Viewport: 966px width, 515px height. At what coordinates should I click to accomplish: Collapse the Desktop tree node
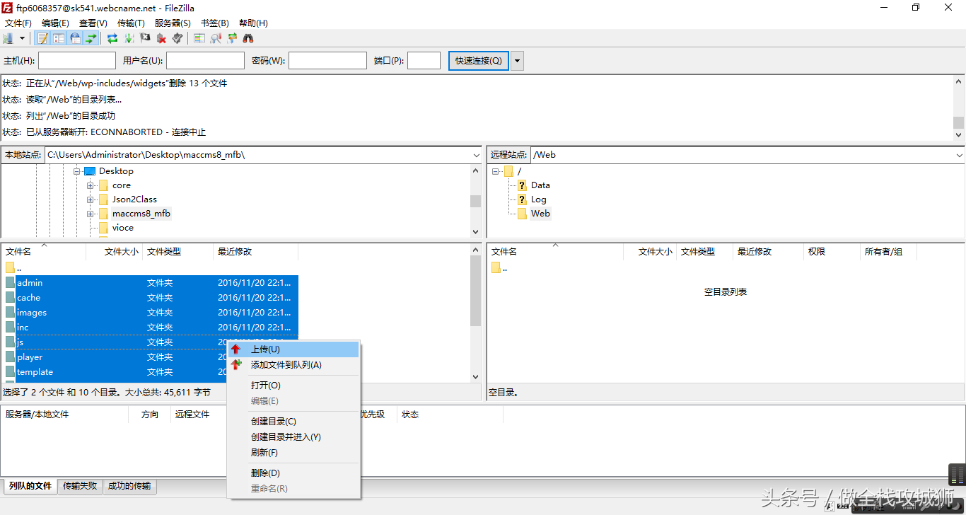click(x=77, y=171)
